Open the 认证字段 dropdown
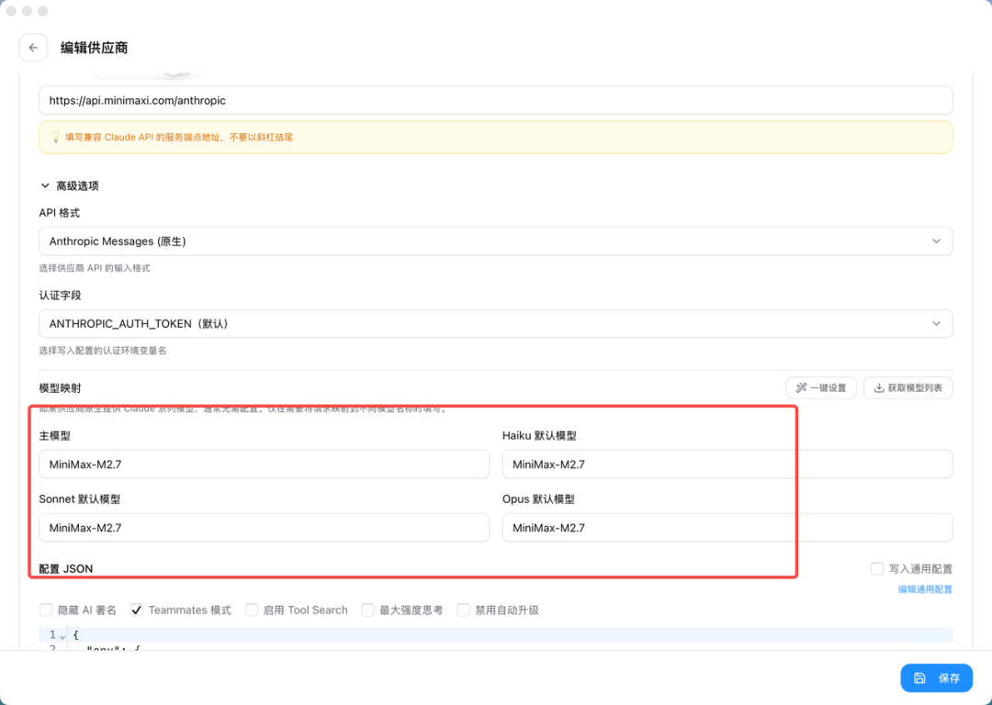The height and width of the screenshot is (705, 992). (x=495, y=323)
